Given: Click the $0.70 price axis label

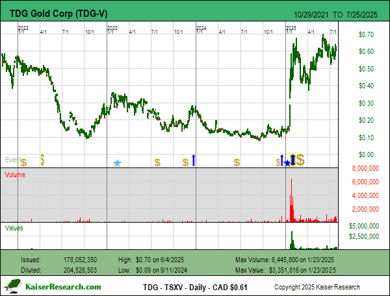Looking at the screenshot, I should [x=366, y=34].
